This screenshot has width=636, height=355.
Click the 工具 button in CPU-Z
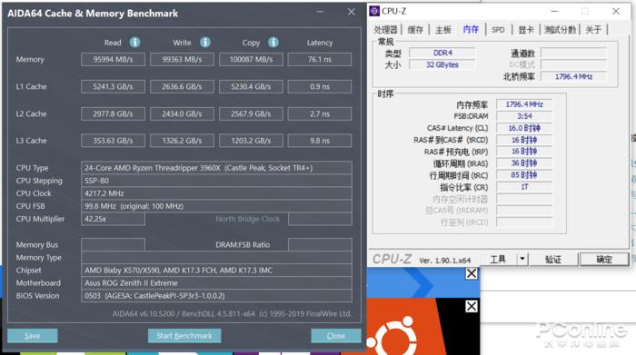[498, 260]
